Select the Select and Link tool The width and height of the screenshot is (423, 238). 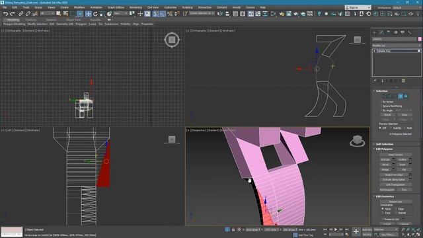coord(20,14)
